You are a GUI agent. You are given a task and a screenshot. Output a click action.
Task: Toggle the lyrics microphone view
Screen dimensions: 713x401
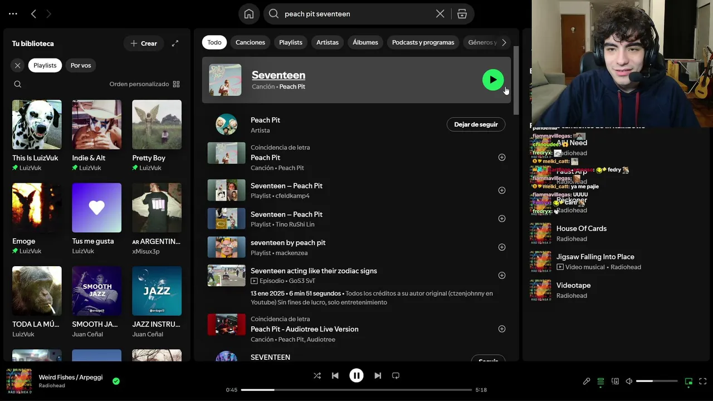pyautogui.click(x=586, y=382)
